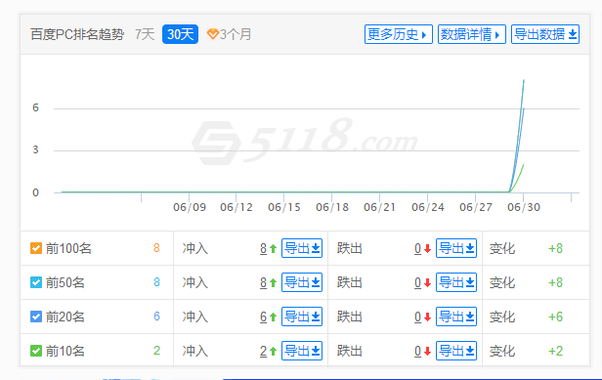Toggle the 前10名 checkbox
This screenshot has width=602, height=380.
(x=36, y=351)
